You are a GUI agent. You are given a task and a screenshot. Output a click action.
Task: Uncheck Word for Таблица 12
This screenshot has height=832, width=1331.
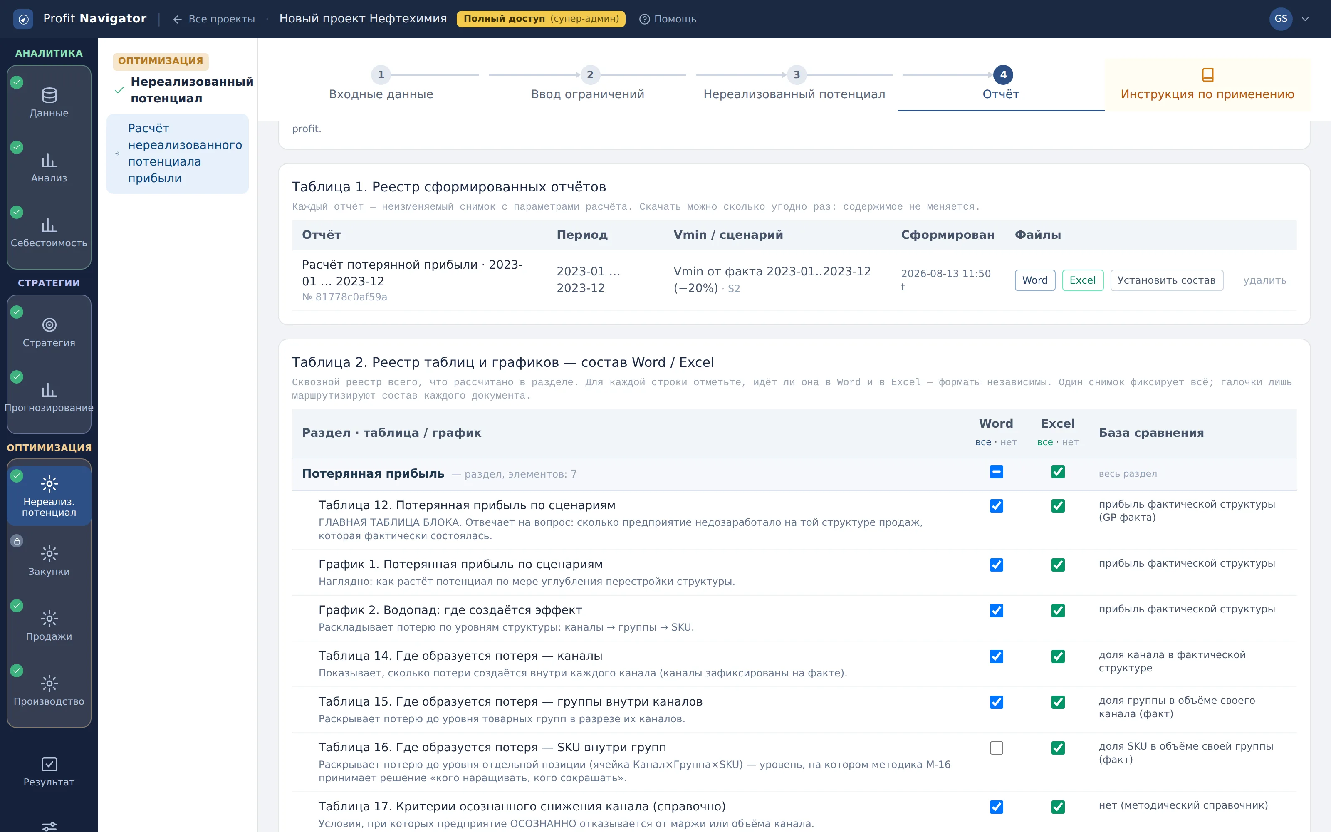(996, 506)
